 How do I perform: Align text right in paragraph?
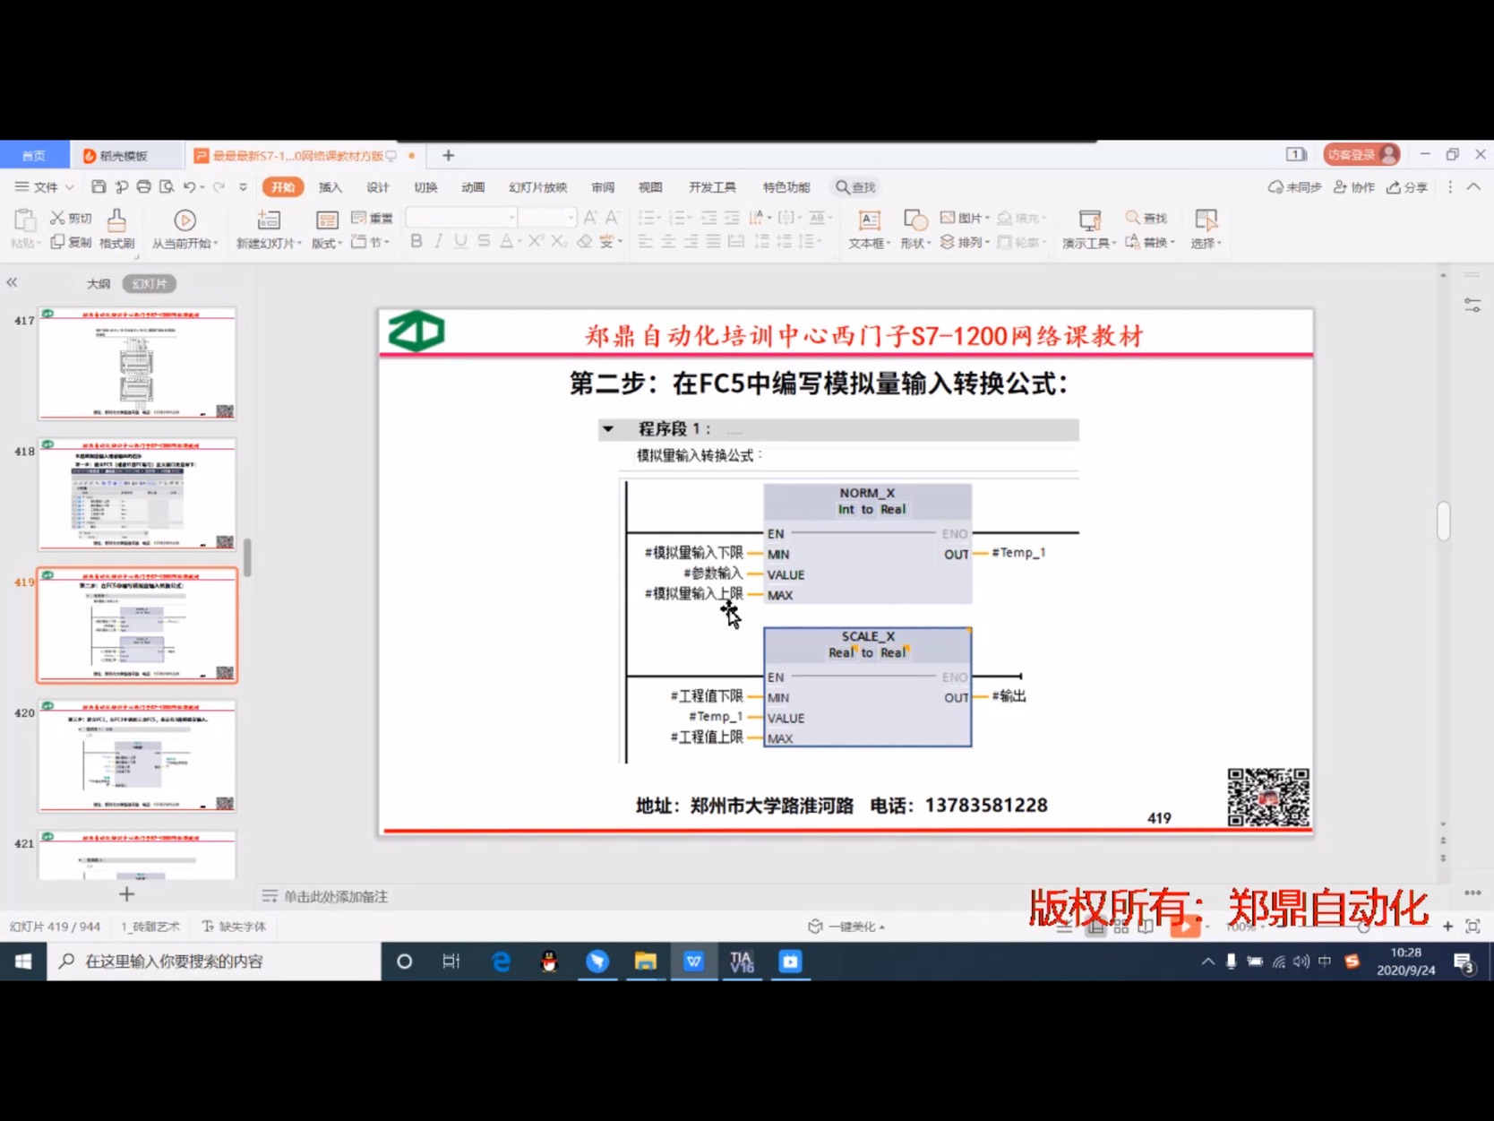click(691, 241)
